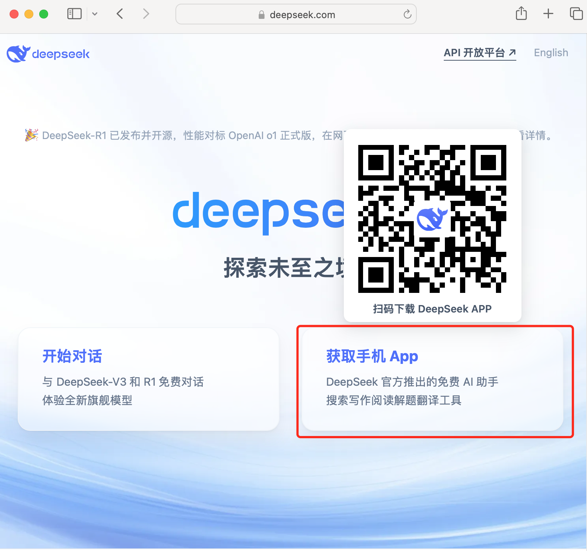Image resolution: width=587 pixels, height=551 pixels.
Task: Go forward with the forward arrow
Action: pyautogui.click(x=146, y=14)
